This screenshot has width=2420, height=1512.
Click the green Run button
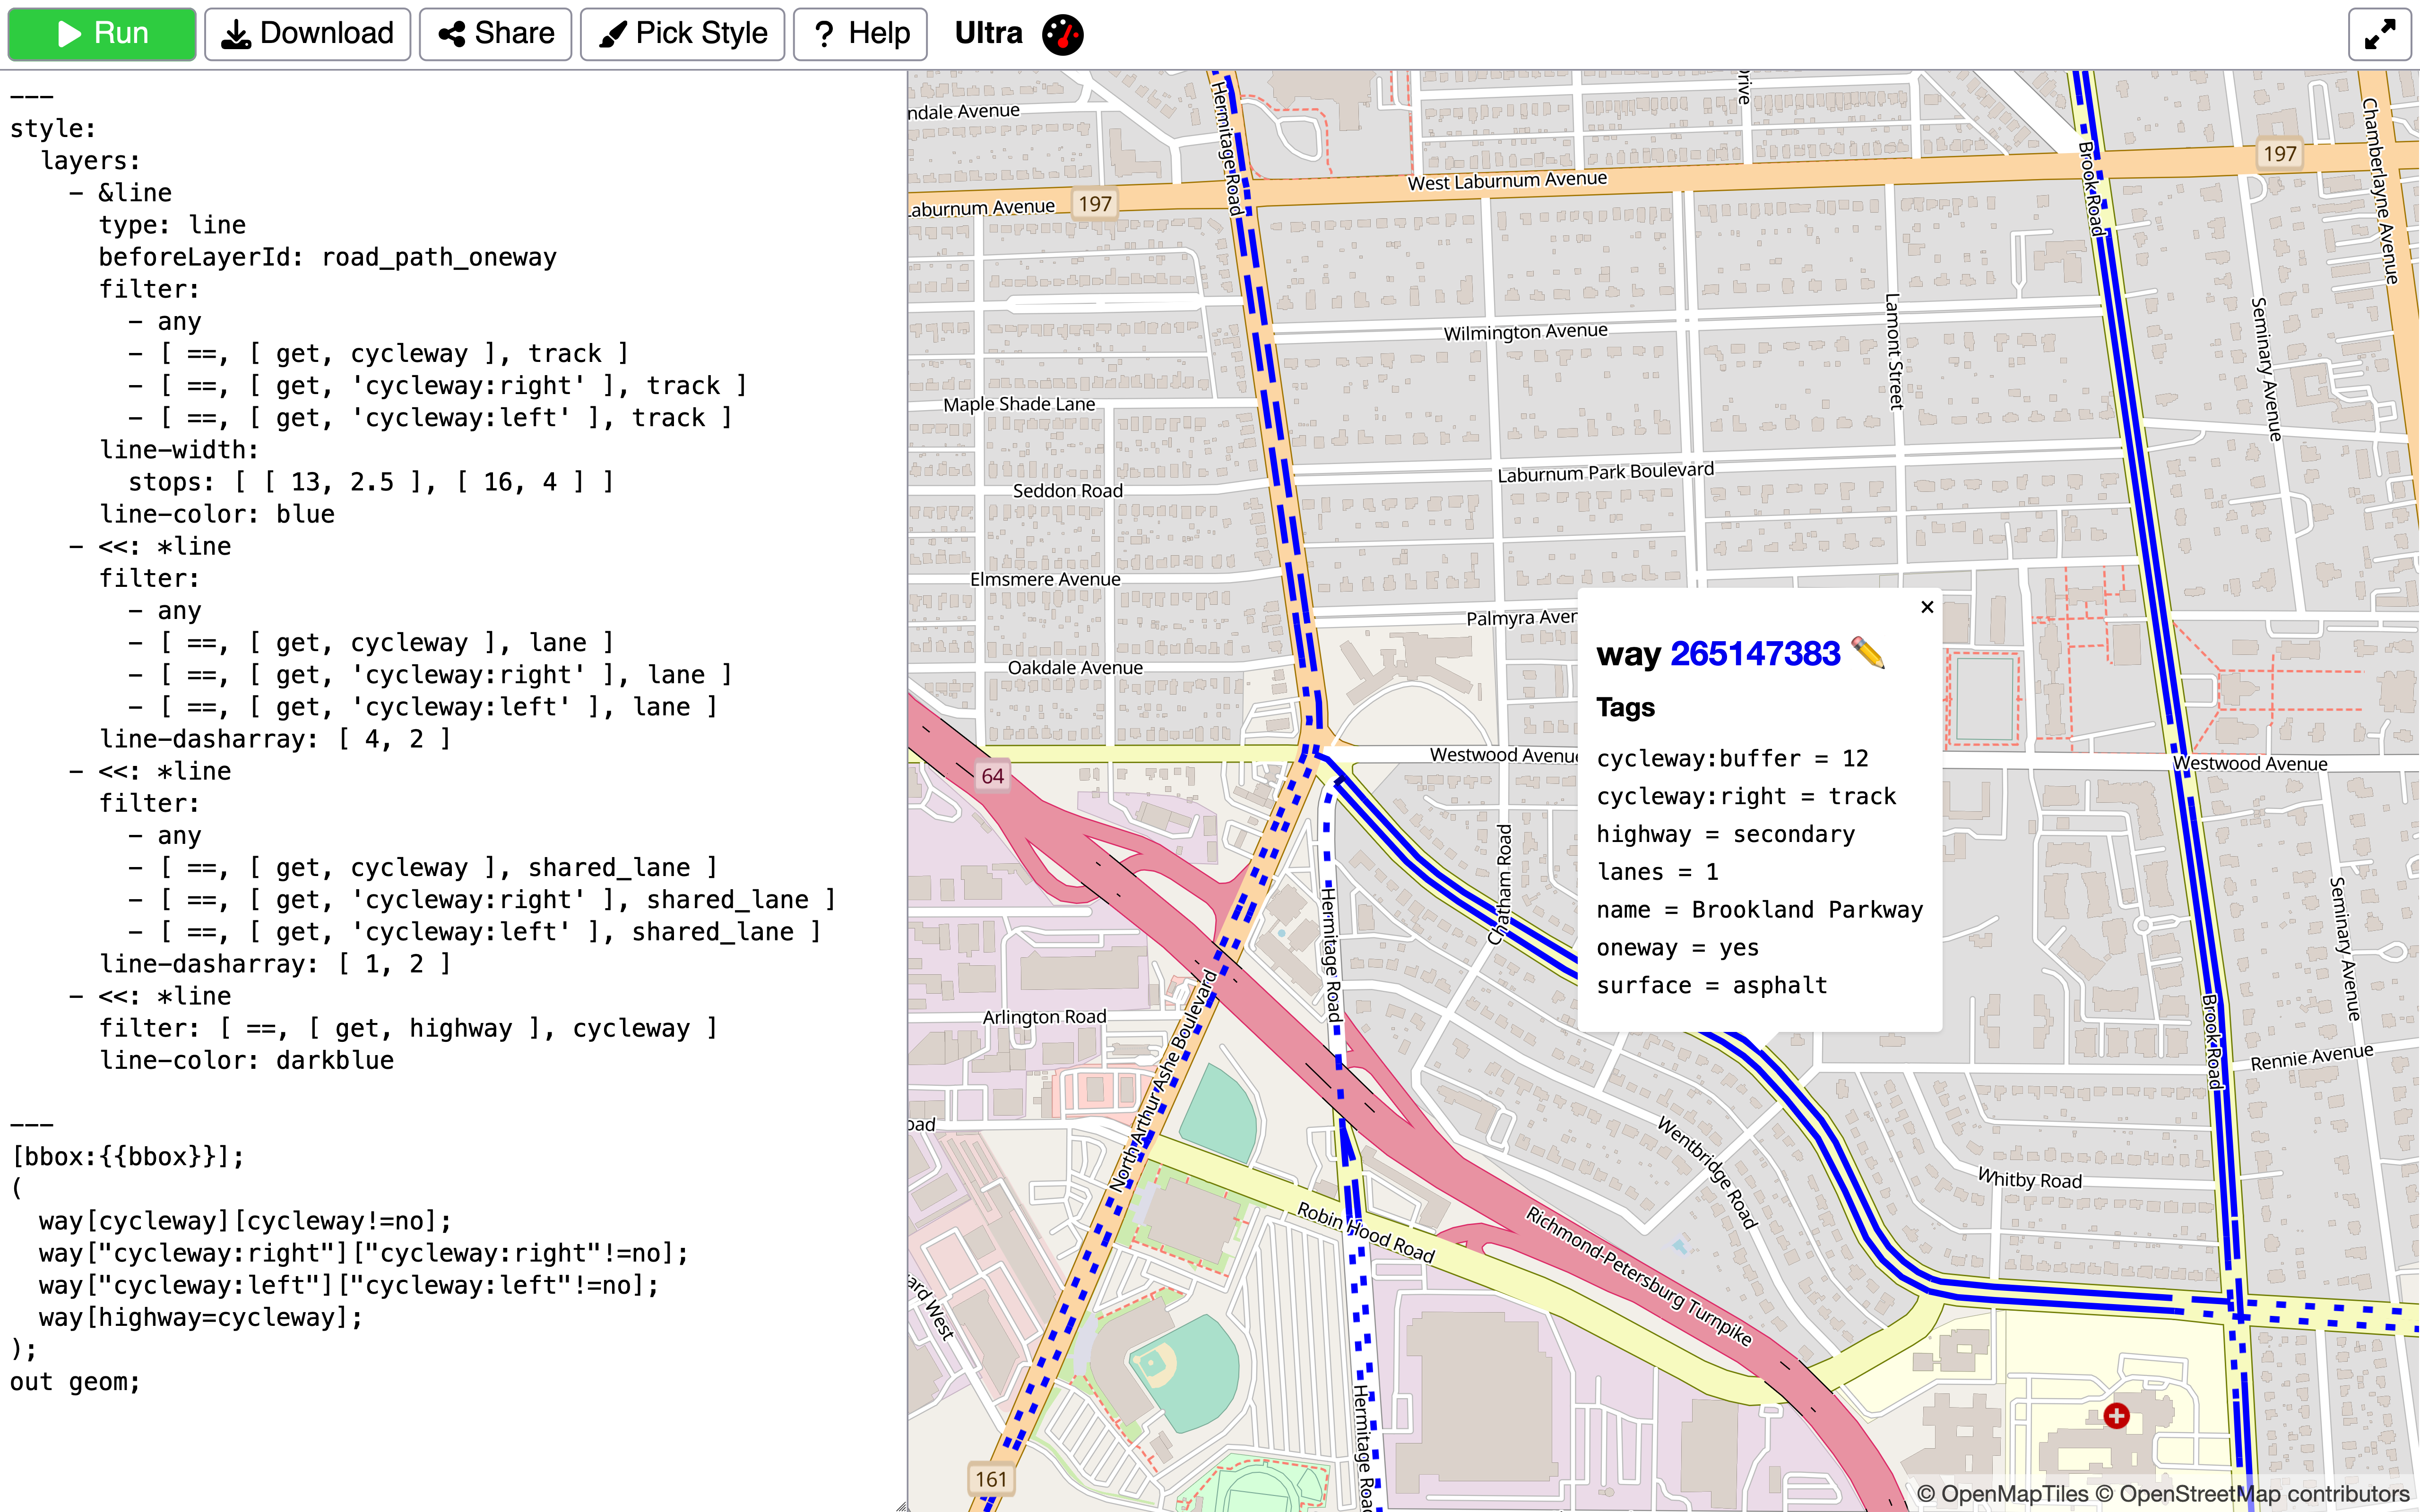(x=102, y=34)
